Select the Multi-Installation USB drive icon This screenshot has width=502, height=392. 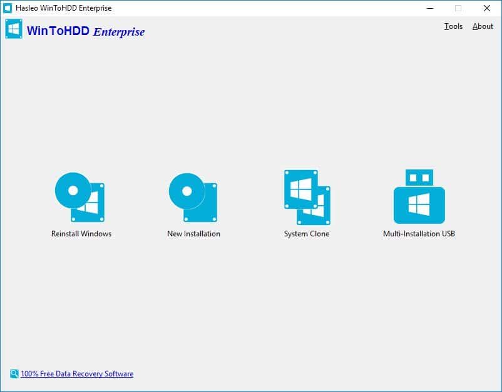(419, 196)
